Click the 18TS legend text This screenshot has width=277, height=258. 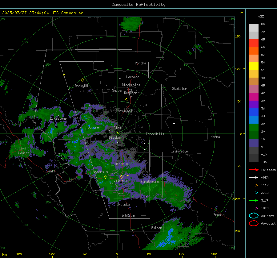(265, 208)
